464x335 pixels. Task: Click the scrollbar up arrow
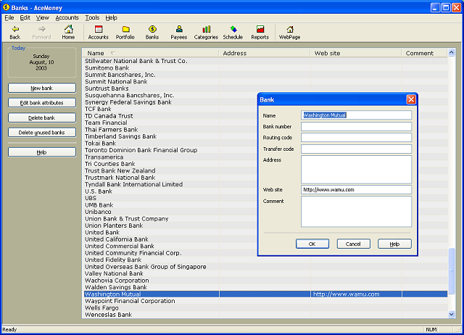(451, 53)
